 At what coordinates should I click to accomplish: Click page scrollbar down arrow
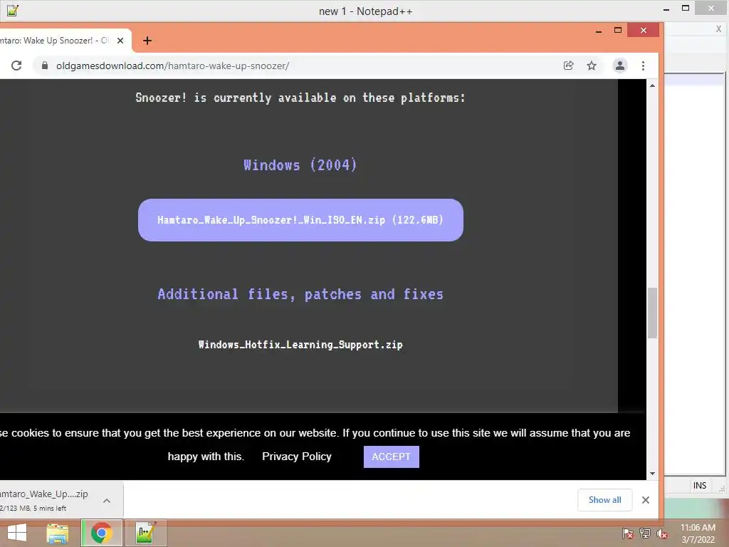(x=652, y=474)
